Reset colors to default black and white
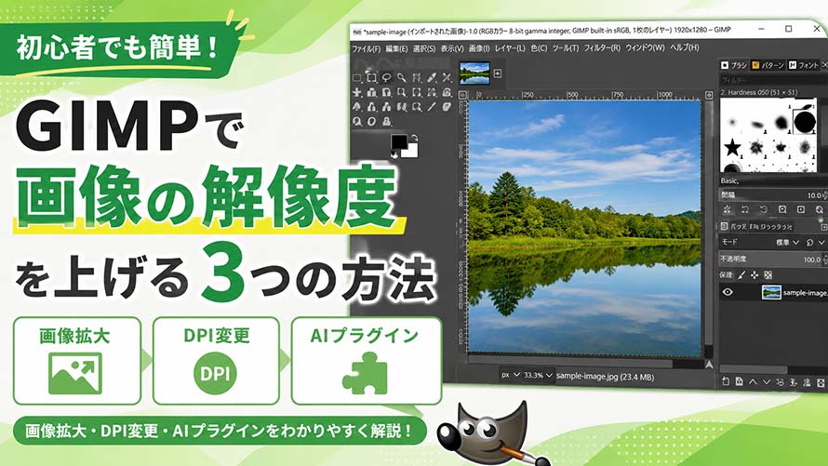 coord(394,154)
